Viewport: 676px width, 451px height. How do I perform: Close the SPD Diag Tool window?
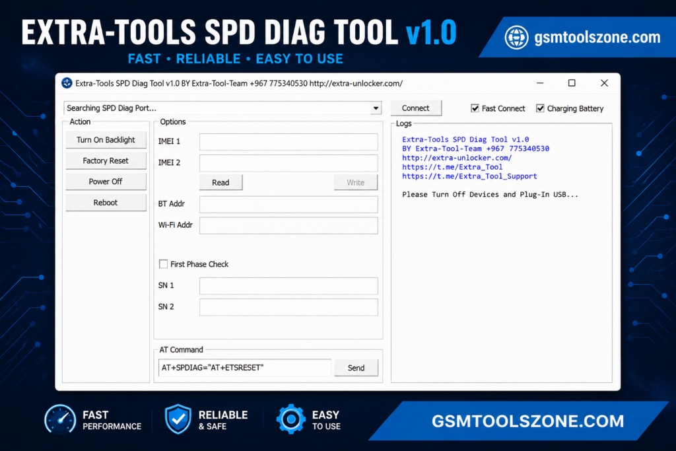point(605,83)
